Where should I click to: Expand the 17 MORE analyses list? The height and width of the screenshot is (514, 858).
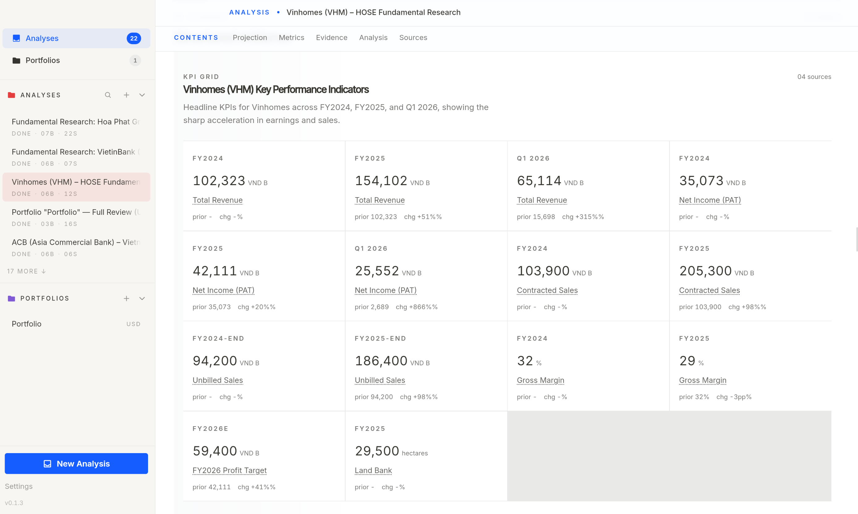pyautogui.click(x=26, y=271)
